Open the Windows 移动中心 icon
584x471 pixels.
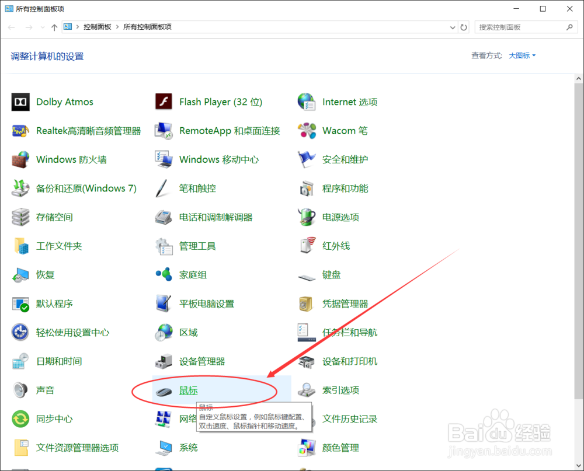coord(164,159)
